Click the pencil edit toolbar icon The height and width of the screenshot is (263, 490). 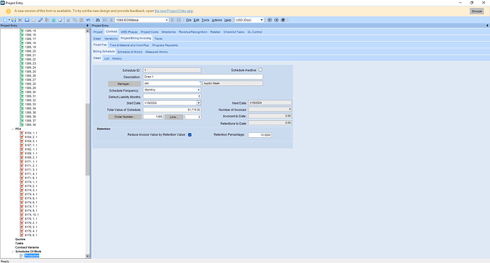coord(40,20)
